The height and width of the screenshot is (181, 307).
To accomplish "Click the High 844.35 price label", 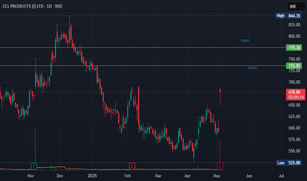I will click(289, 16).
